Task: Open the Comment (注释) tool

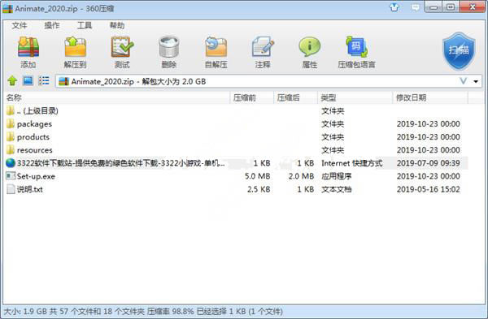Action: pos(263,47)
